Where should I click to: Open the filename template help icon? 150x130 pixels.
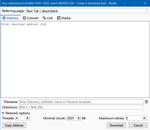tap(146, 102)
